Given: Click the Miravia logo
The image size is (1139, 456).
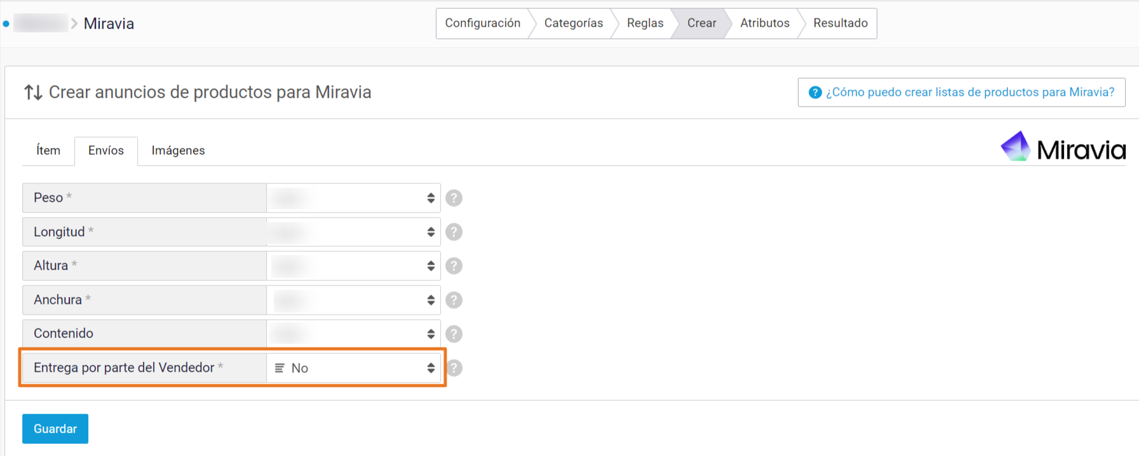Looking at the screenshot, I should pyautogui.click(x=1063, y=147).
